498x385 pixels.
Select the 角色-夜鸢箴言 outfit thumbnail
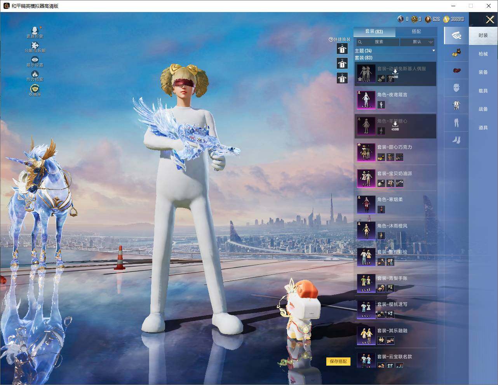coord(366,100)
